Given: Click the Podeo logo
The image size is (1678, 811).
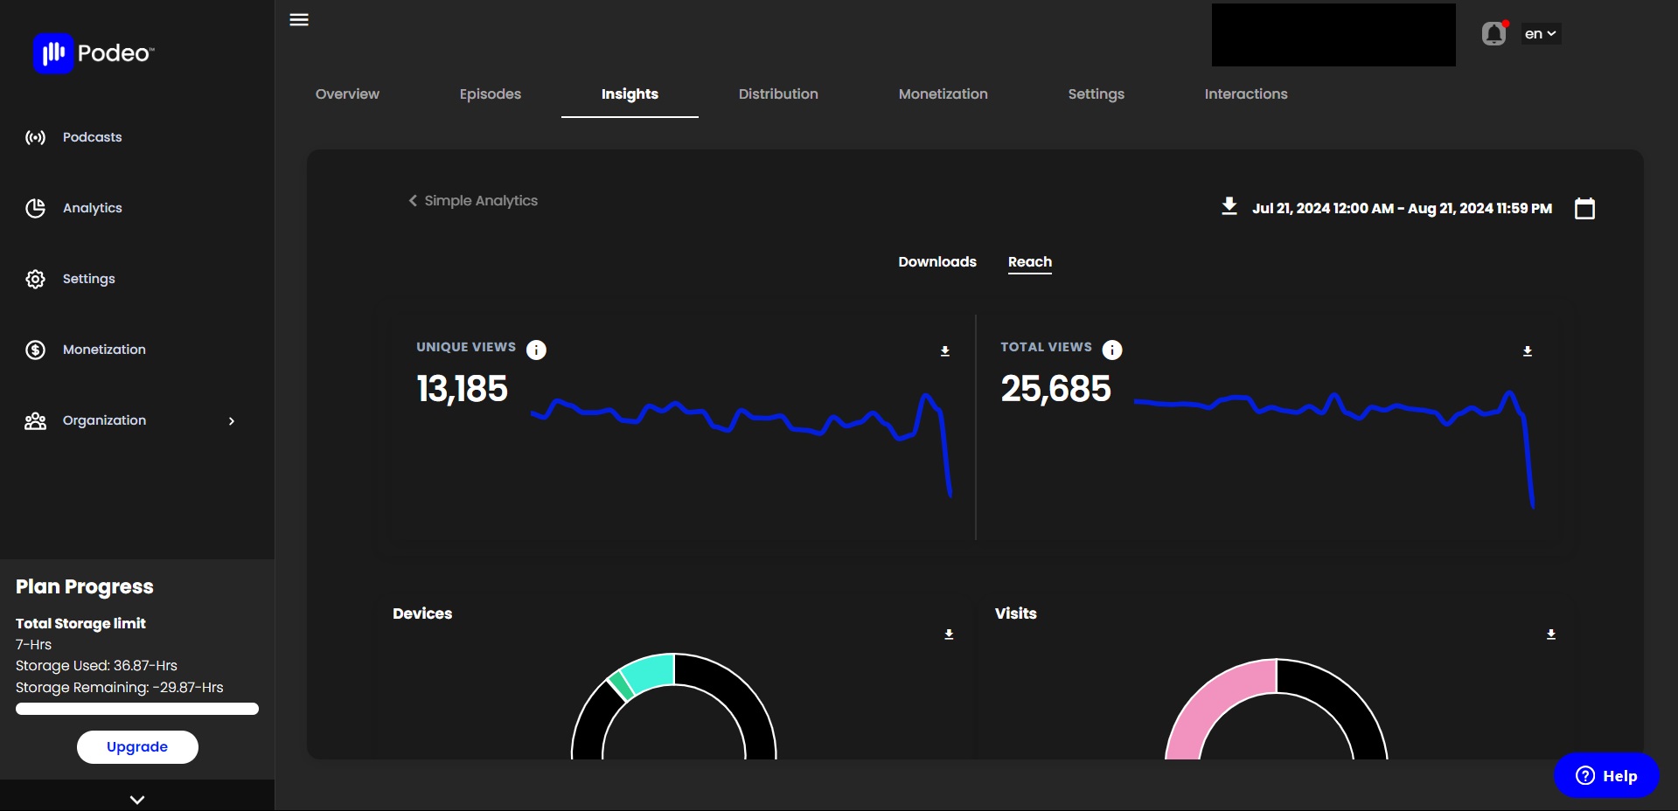Looking at the screenshot, I should click(x=94, y=53).
